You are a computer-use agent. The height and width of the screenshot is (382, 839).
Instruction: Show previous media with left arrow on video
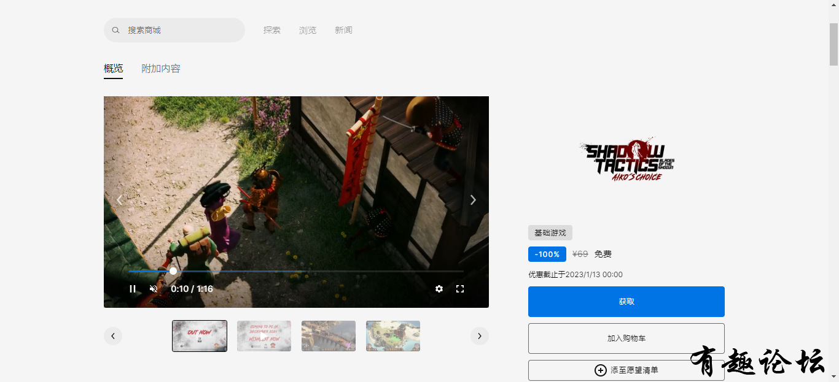119,200
